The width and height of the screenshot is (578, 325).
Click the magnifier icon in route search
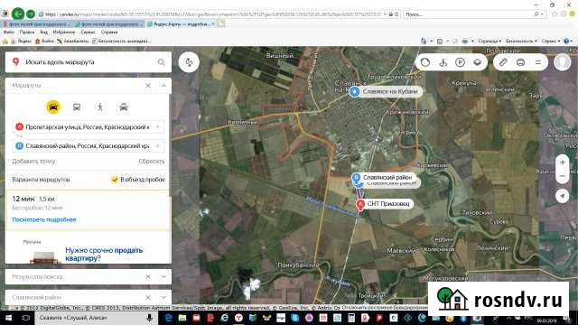point(161,62)
